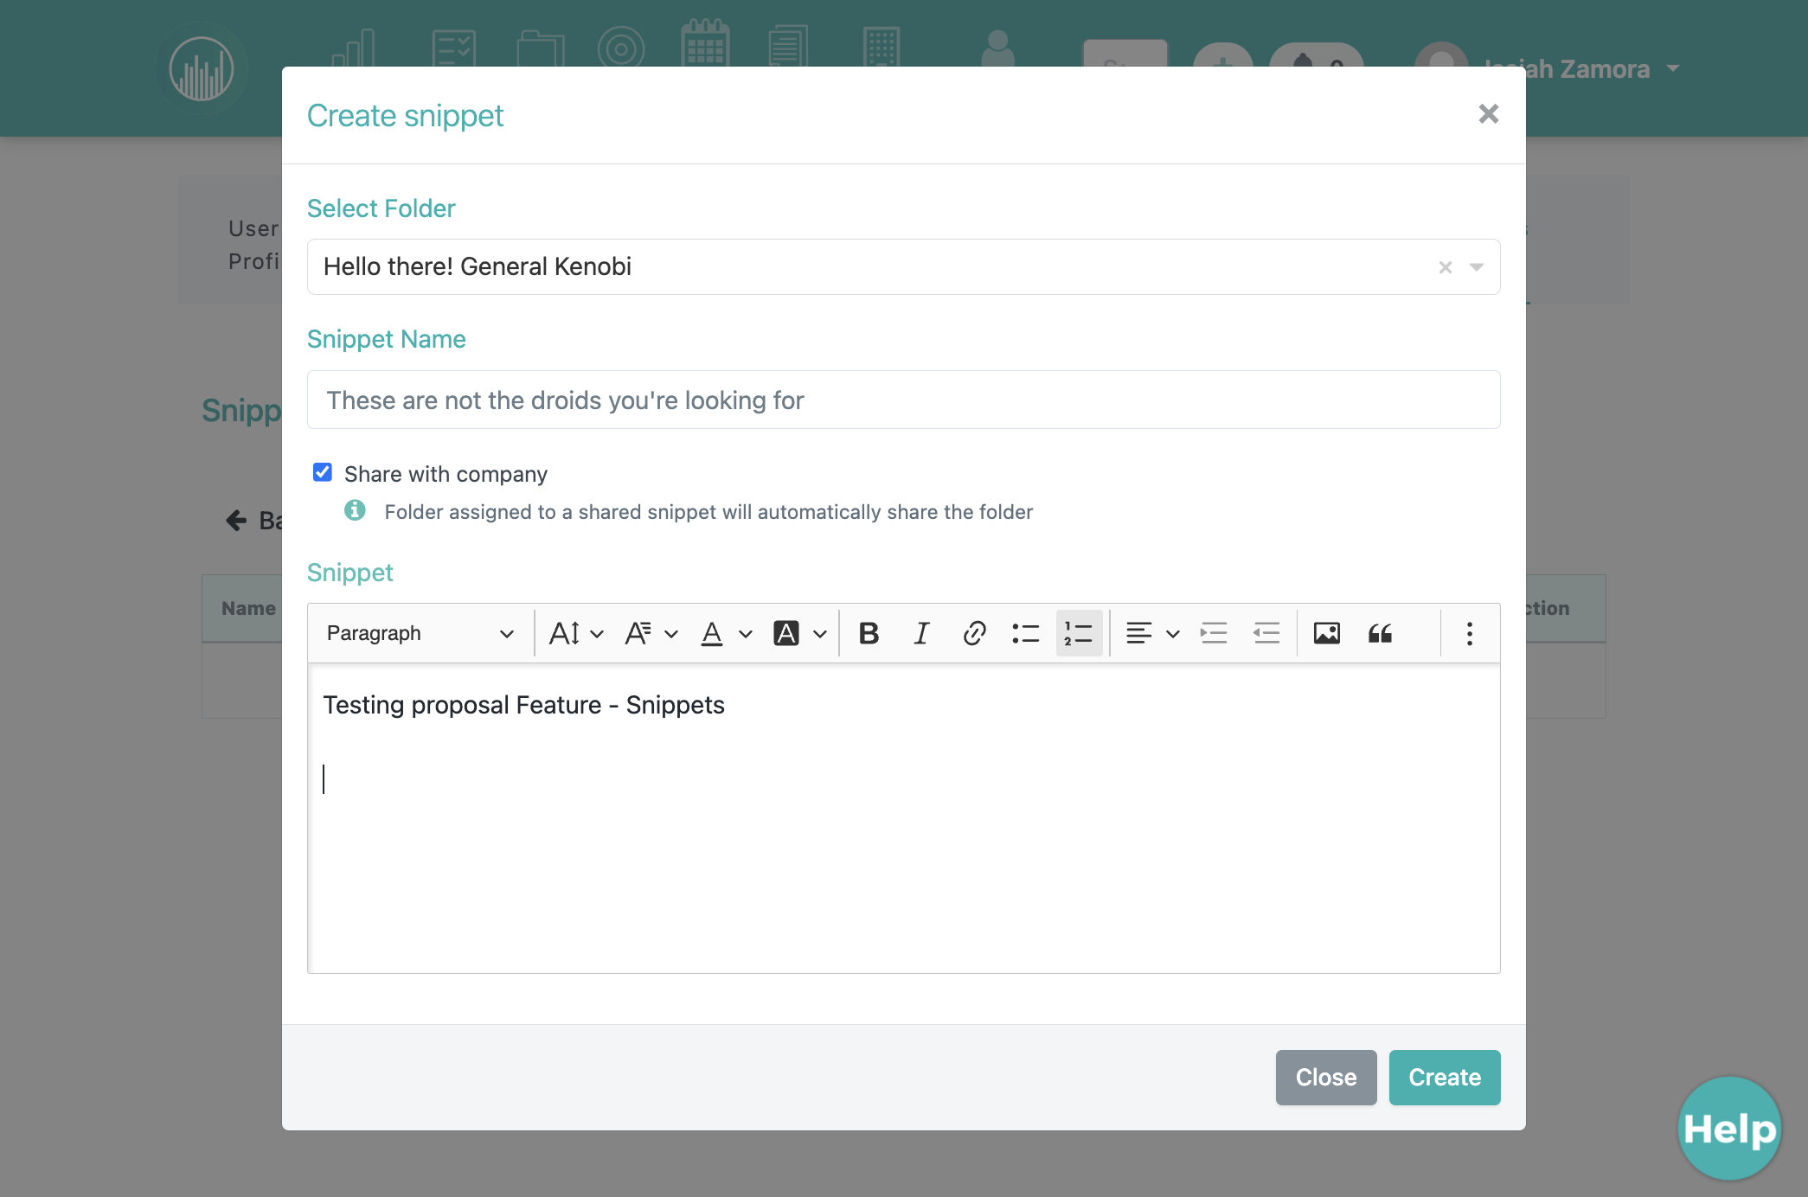Image resolution: width=1808 pixels, height=1197 pixels.
Task: Click the "Testing proposal Feature - Snippets" text
Action: coord(523,705)
